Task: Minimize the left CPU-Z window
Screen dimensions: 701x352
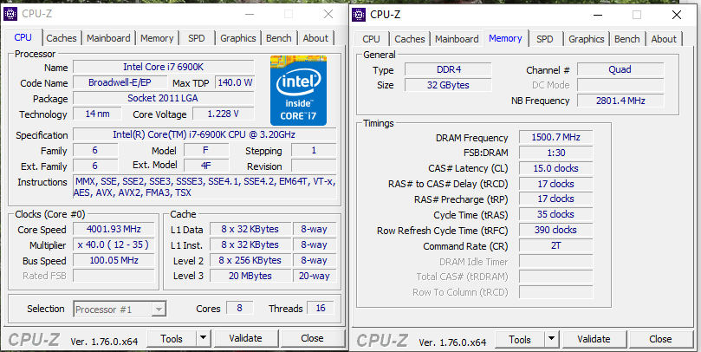Action: click(x=250, y=15)
